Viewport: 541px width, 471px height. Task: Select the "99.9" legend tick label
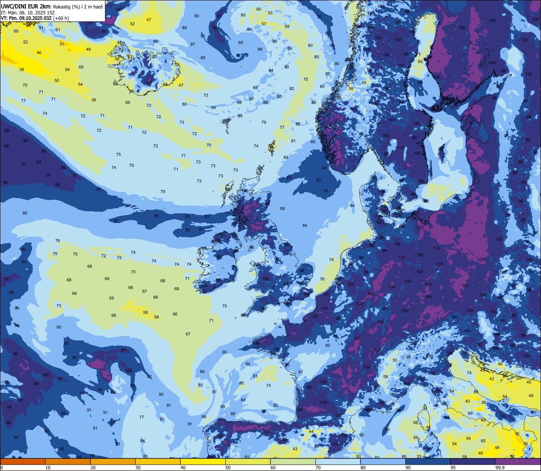click(500, 468)
